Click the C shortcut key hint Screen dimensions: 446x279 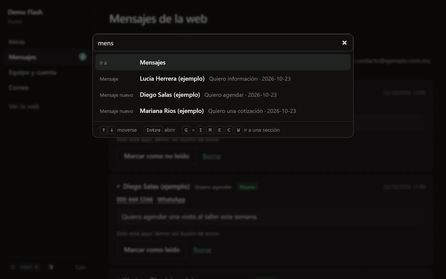click(x=229, y=130)
